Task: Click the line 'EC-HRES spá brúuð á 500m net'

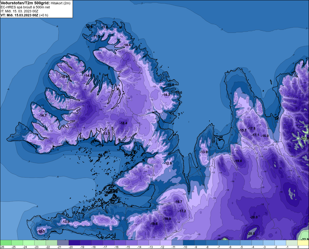Action: [25, 7]
